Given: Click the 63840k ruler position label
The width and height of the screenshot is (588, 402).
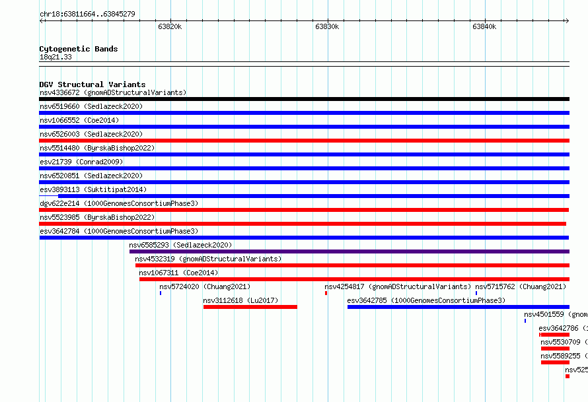Looking at the screenshot, I should point(484,26).
